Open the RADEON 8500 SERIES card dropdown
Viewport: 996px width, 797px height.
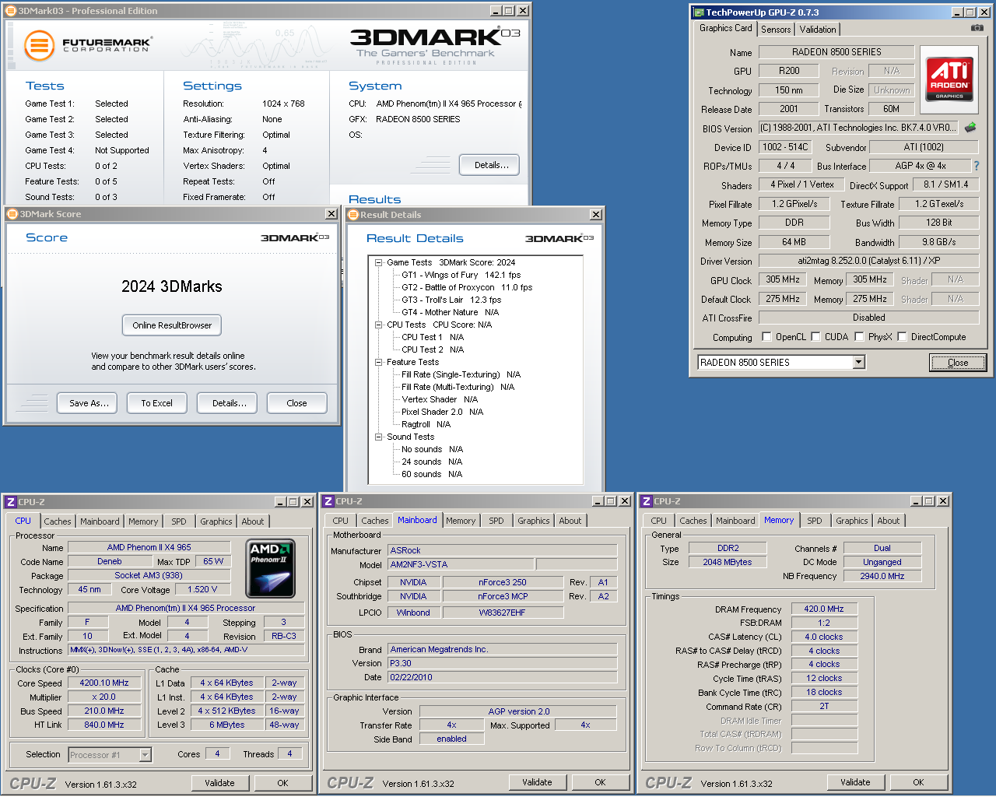pyautogui.click(x=858, y=362)
